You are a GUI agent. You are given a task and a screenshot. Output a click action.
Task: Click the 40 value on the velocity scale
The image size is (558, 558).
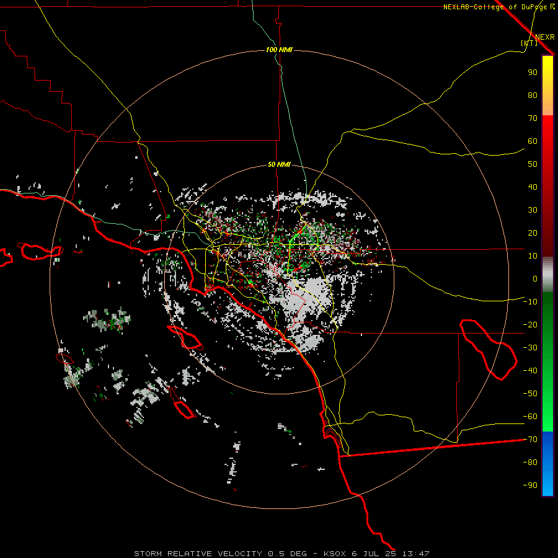coord(533,187)
